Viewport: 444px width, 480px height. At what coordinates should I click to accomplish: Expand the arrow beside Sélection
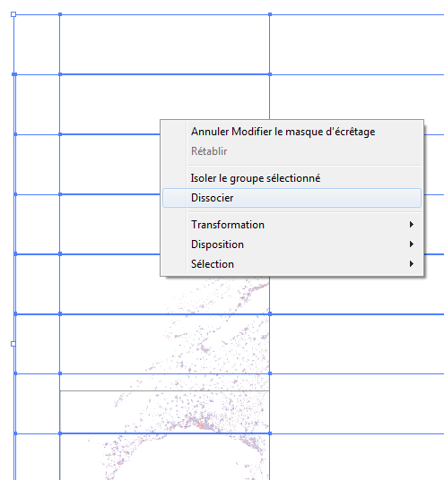point(412,263)
